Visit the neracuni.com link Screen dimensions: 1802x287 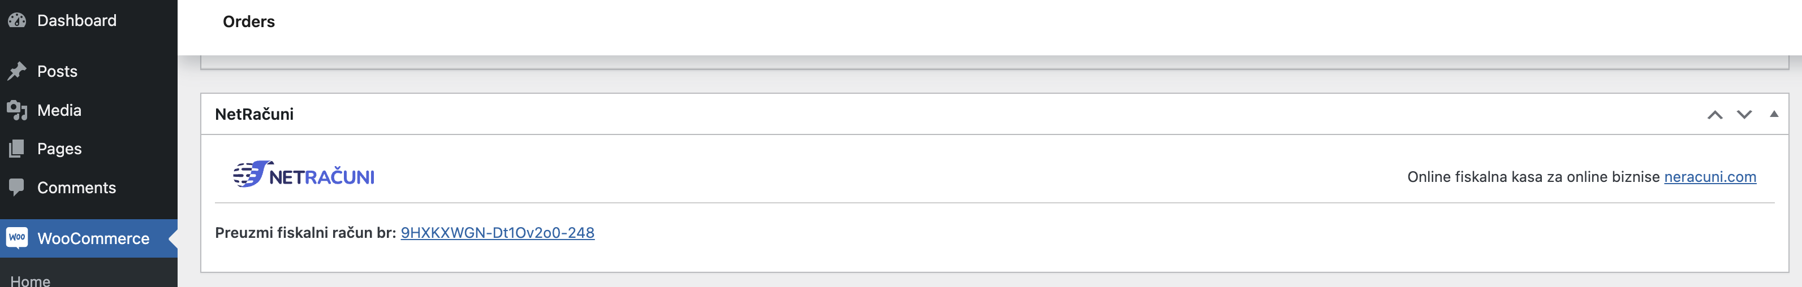click(x=1710, y=177)
